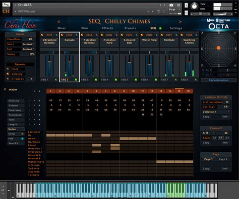Toggle CH8 channel power icon

(x=182, y=35)
